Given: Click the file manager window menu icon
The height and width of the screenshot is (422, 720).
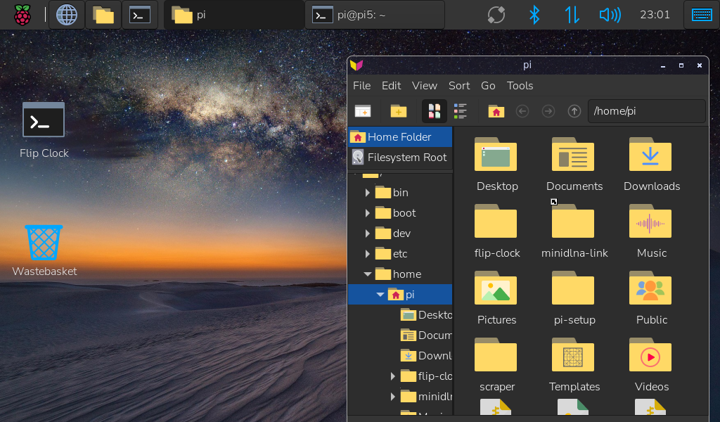Looking at the screenshot, I should pyautogui.click(x=356, y=65).
